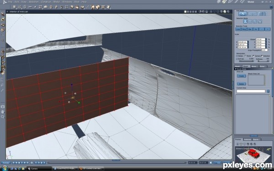Image resolution: width=274 pixels, height=171 pixels.
Task: Click the Create morph area button
Action: (241, 76)
